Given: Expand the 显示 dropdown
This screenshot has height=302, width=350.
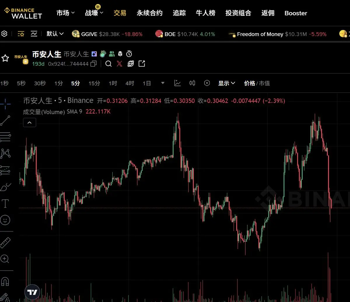Looking at the screenshot, I should (x=227, y=83).
